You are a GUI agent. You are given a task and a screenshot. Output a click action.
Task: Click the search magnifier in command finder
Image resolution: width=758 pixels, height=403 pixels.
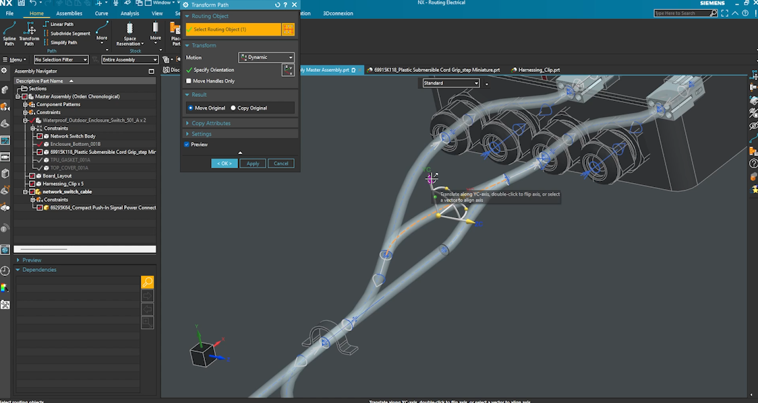pyautogui.click(x=713, y=13)
